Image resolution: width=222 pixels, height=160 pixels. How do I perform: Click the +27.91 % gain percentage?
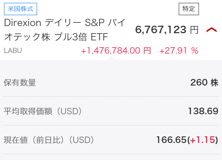click(x=179, y=51)
